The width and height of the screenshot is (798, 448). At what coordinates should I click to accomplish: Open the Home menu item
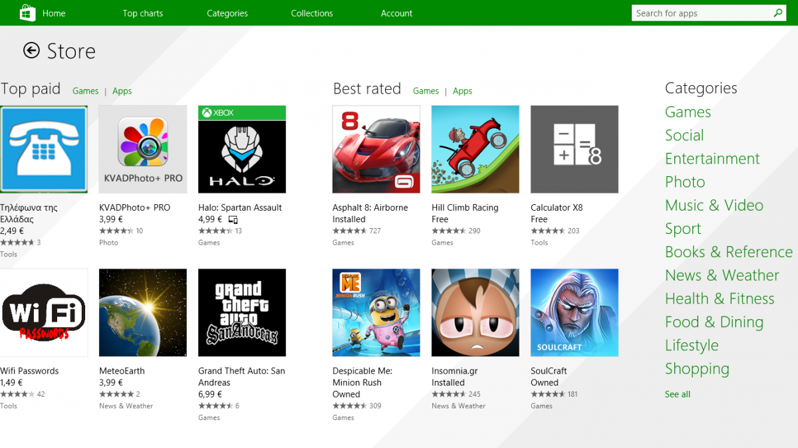point(54,13)
